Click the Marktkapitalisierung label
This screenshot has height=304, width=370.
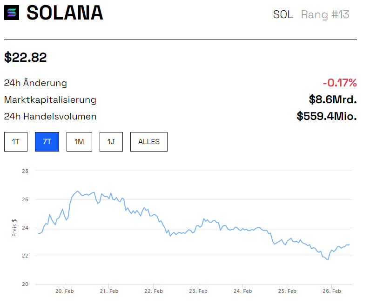(x=50, y=99)
